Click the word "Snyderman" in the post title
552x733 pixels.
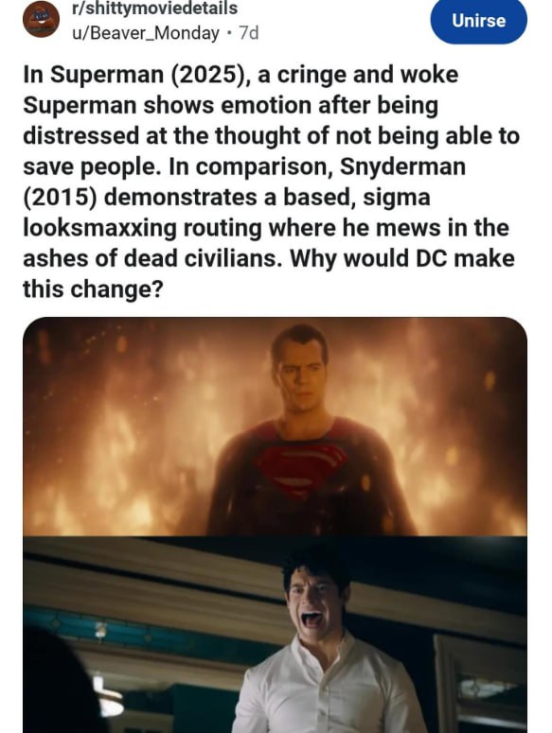[402, 166]
